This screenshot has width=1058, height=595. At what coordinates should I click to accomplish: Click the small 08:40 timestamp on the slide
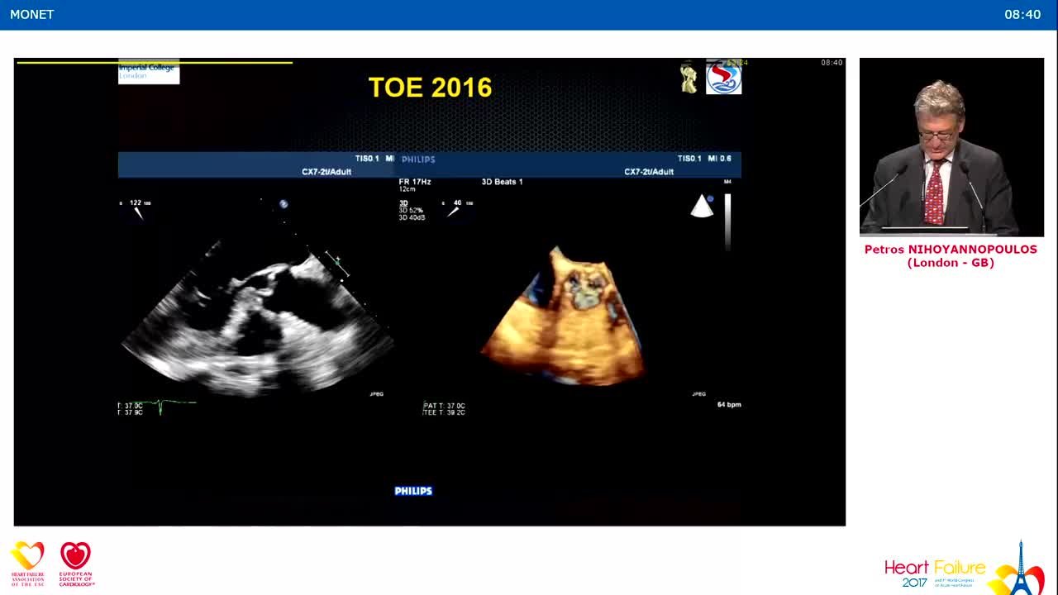(832, 63)
